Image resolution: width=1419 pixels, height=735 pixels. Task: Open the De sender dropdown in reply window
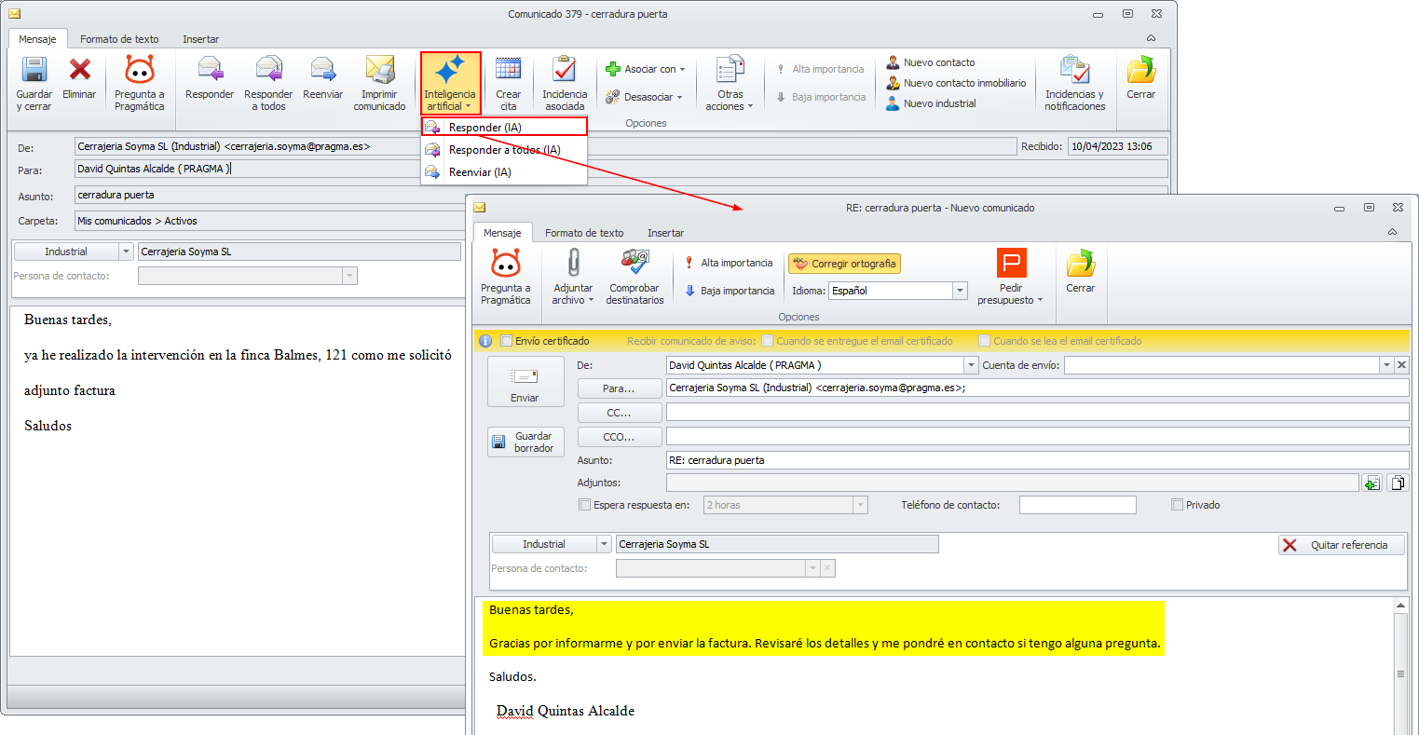971,365
